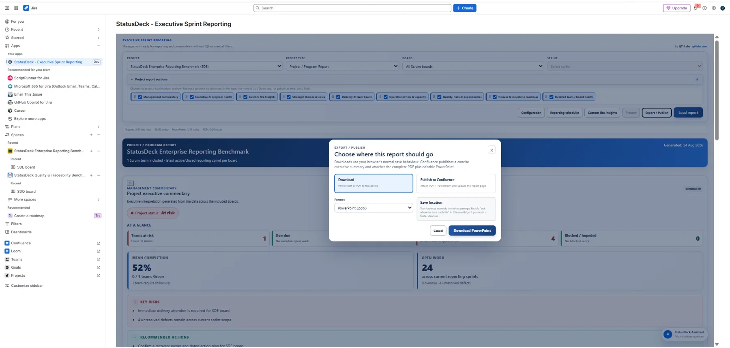Expand the Plans section chevron
Viewport: 730px width, 348px height.
click(x=99, y=127)
